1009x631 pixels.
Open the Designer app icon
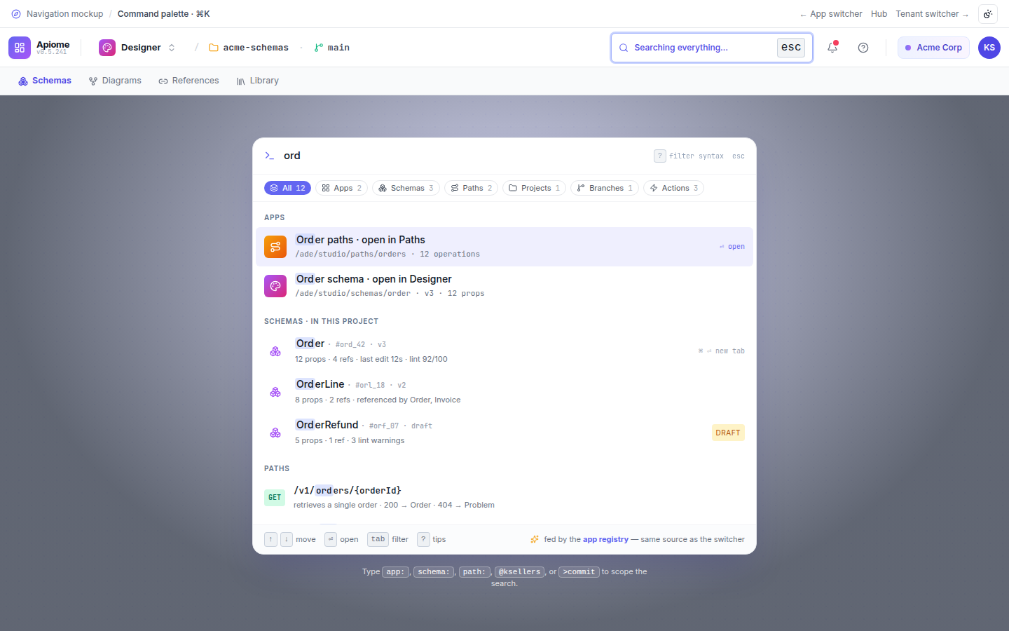click(107, 48)
